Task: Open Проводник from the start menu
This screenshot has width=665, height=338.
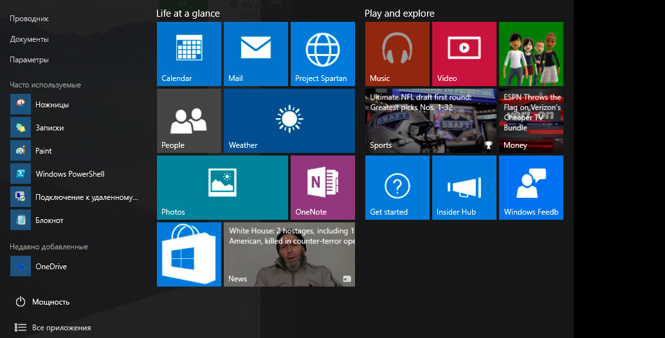Action: pos(30,19)
